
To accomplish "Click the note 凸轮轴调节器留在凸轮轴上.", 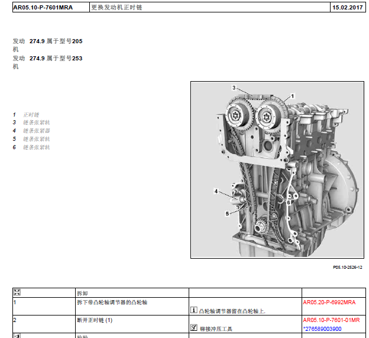I will [232, 311].
